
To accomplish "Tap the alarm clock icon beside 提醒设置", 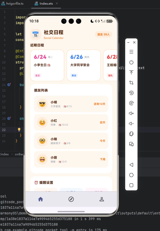I will tap(36, 183).
